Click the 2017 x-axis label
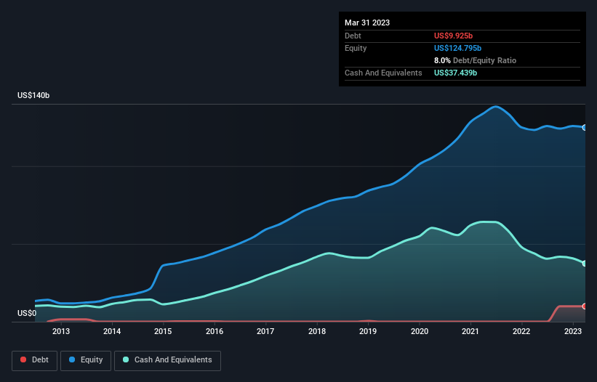Image resolution: width=597 pixels, height=382 pixels. point(265,331)
